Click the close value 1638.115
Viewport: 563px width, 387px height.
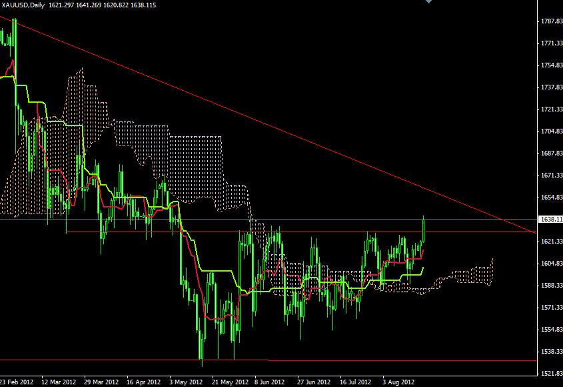point(143,5)
